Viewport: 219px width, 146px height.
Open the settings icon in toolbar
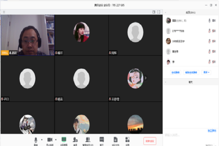127,139
